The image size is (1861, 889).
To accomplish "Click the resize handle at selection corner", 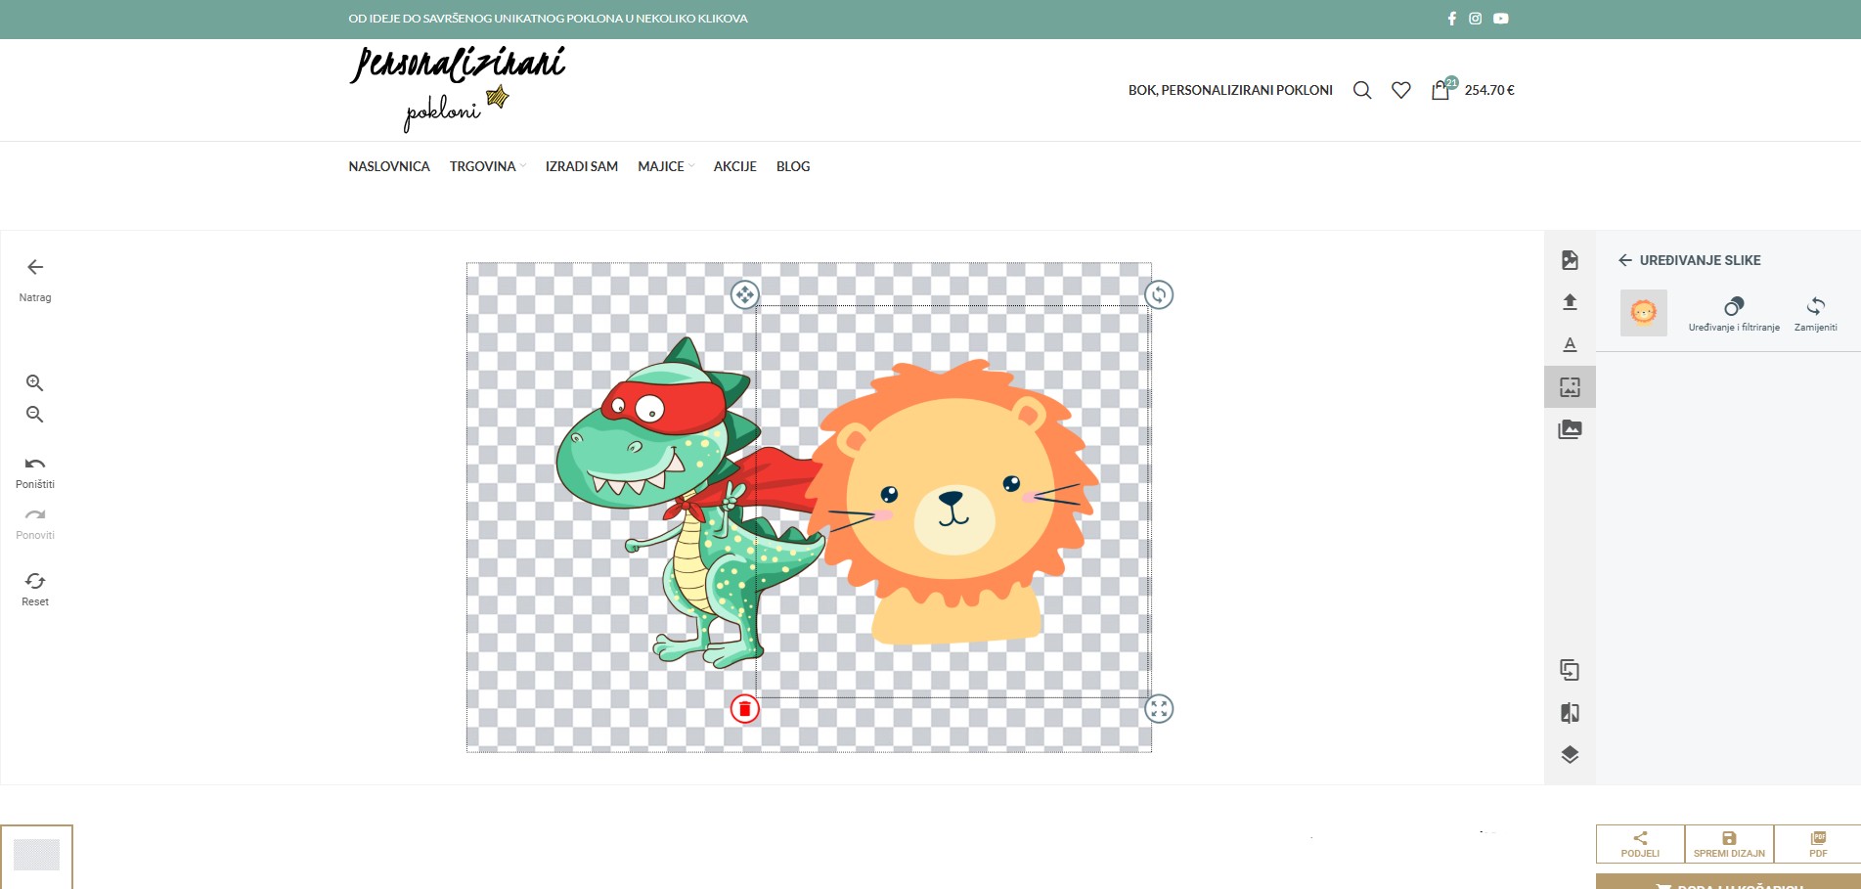I will (1159, 709).
